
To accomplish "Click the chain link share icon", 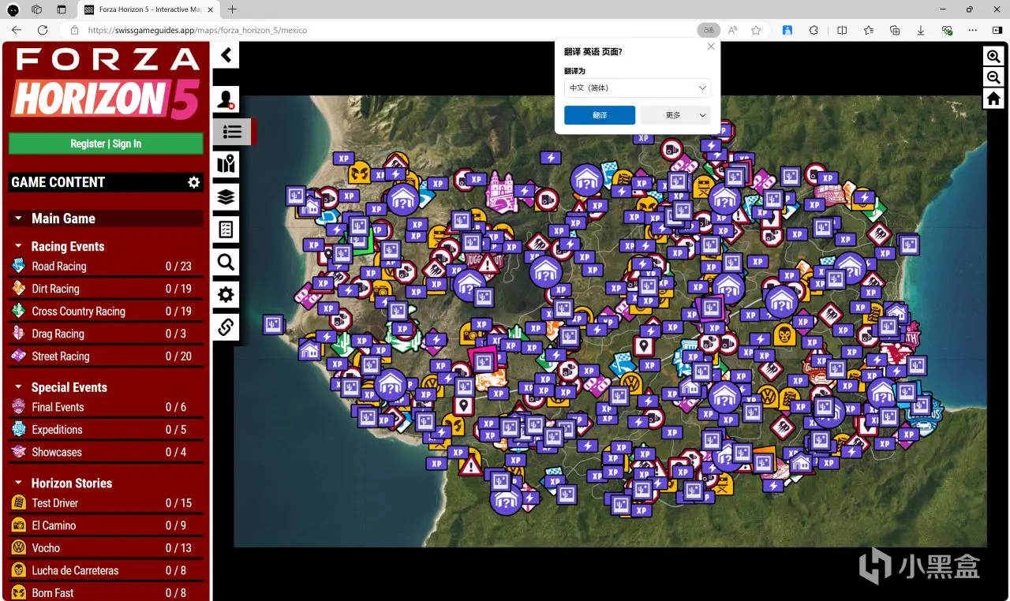I will (x=226, y=327).
